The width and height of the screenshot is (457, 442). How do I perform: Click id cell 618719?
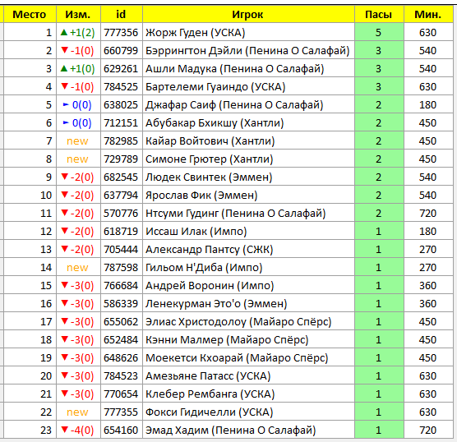(x=122, y=231)
